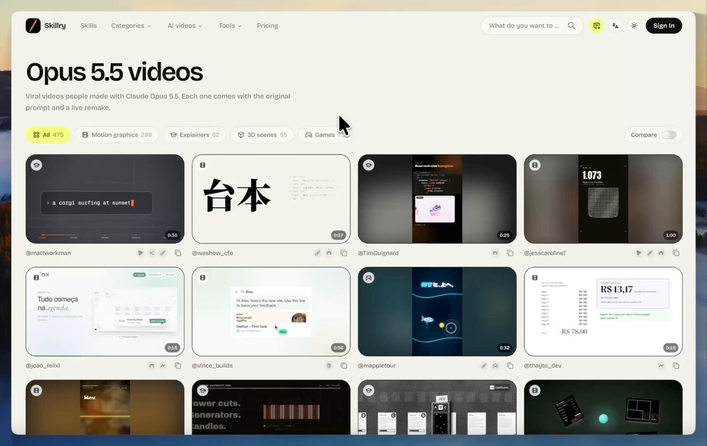This screenshot has width=707, height=446.
Task: Open the language translate icon
Action: click(616, 26)
